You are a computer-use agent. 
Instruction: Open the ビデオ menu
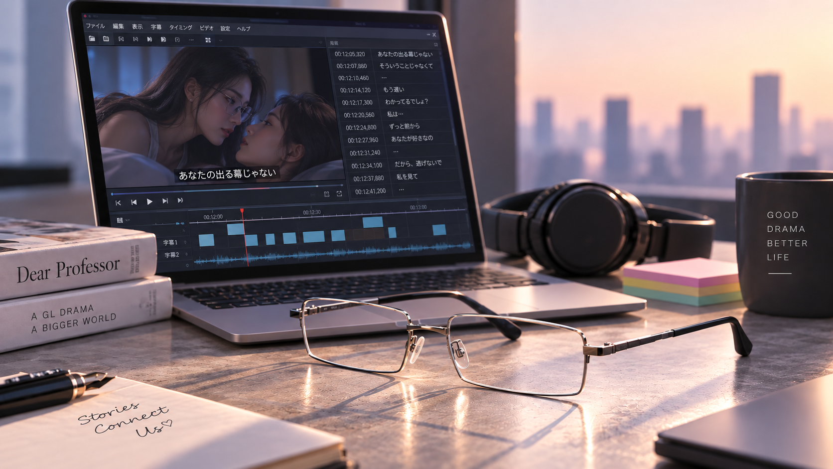tap(206, 28)
